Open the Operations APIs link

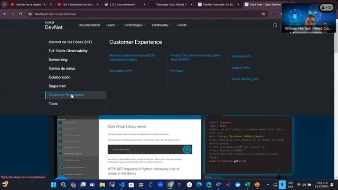(x=120, y=71)
